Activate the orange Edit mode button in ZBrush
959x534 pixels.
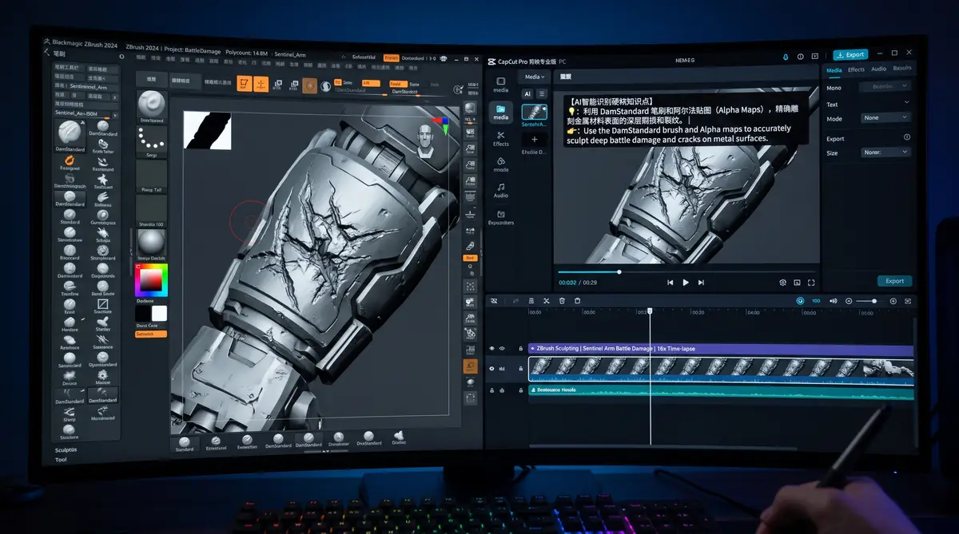tap(245, 84)
